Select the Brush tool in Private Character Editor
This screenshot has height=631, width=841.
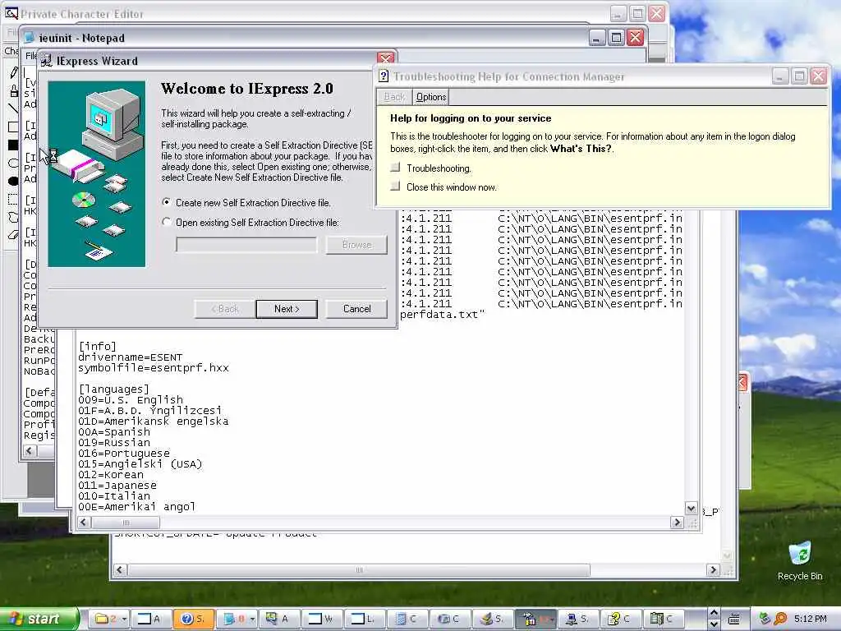tap(13, 90)
